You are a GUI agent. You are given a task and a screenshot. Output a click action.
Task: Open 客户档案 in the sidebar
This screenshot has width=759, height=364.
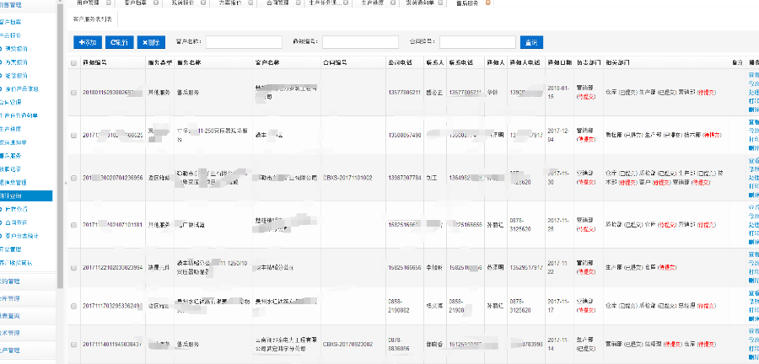click(x=11, y=22)
